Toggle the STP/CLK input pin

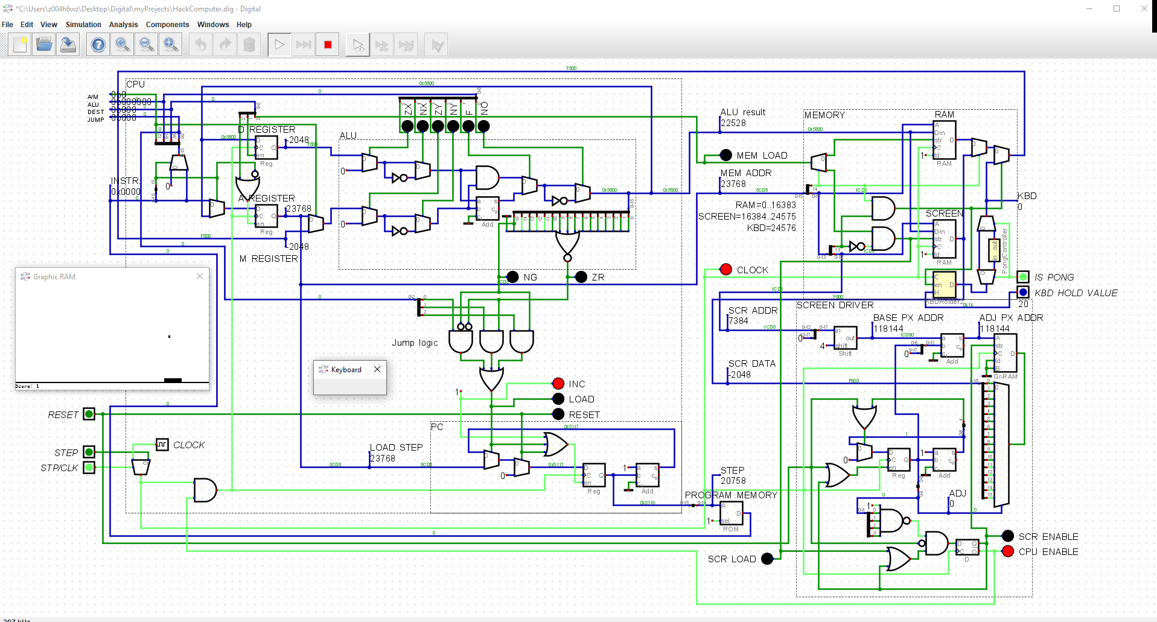click(89, 467)
